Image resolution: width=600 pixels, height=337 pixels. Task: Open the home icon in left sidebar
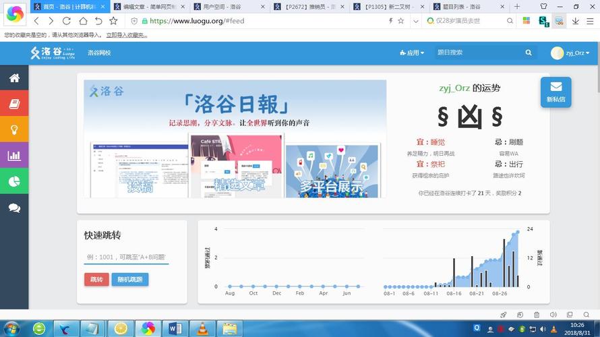coord(14,78)
